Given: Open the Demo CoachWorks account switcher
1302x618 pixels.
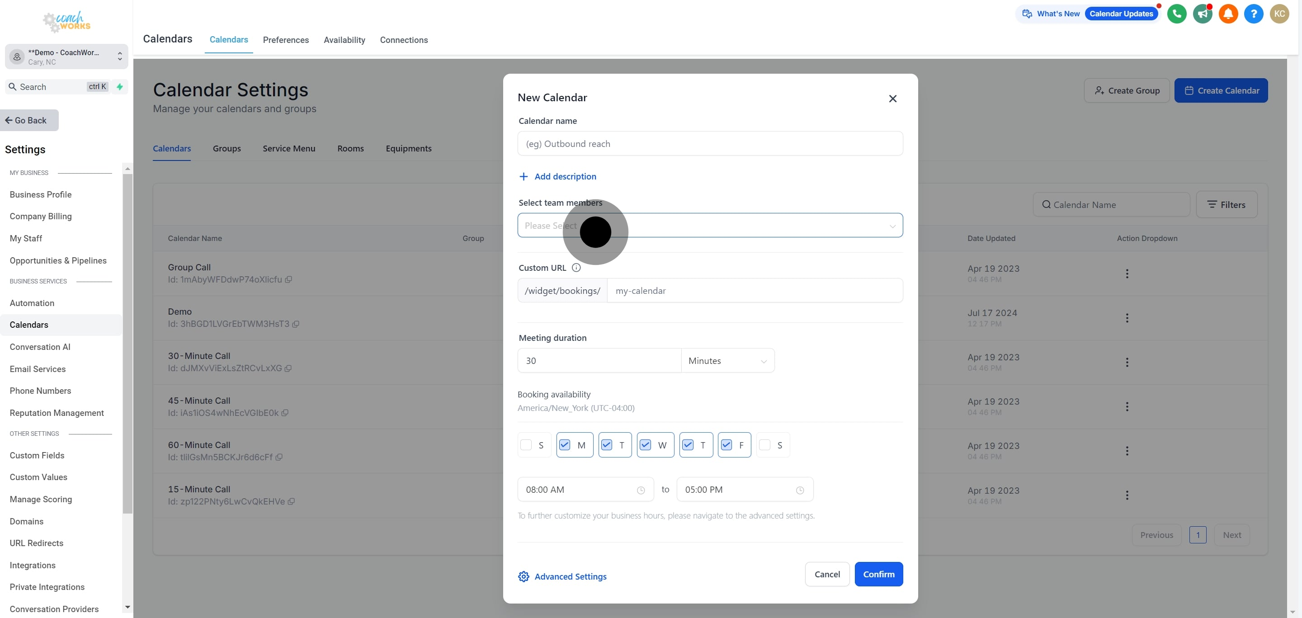Looking at the screenshot, I should coord(67,57).
